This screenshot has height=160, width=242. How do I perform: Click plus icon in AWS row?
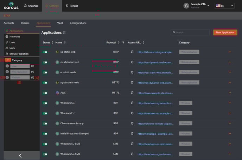pos(230,93)
